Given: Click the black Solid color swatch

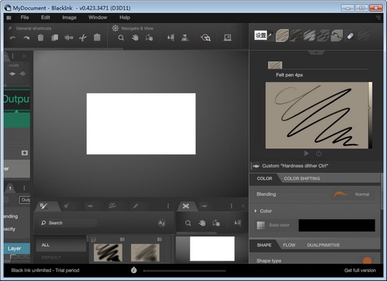Looking at the screenshot, I should (336, 225).
